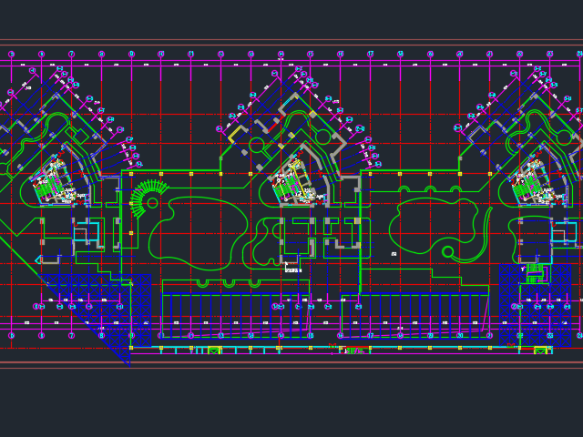Select top grid axis bubble 13

pyautogui.click(x=251, y=55)
